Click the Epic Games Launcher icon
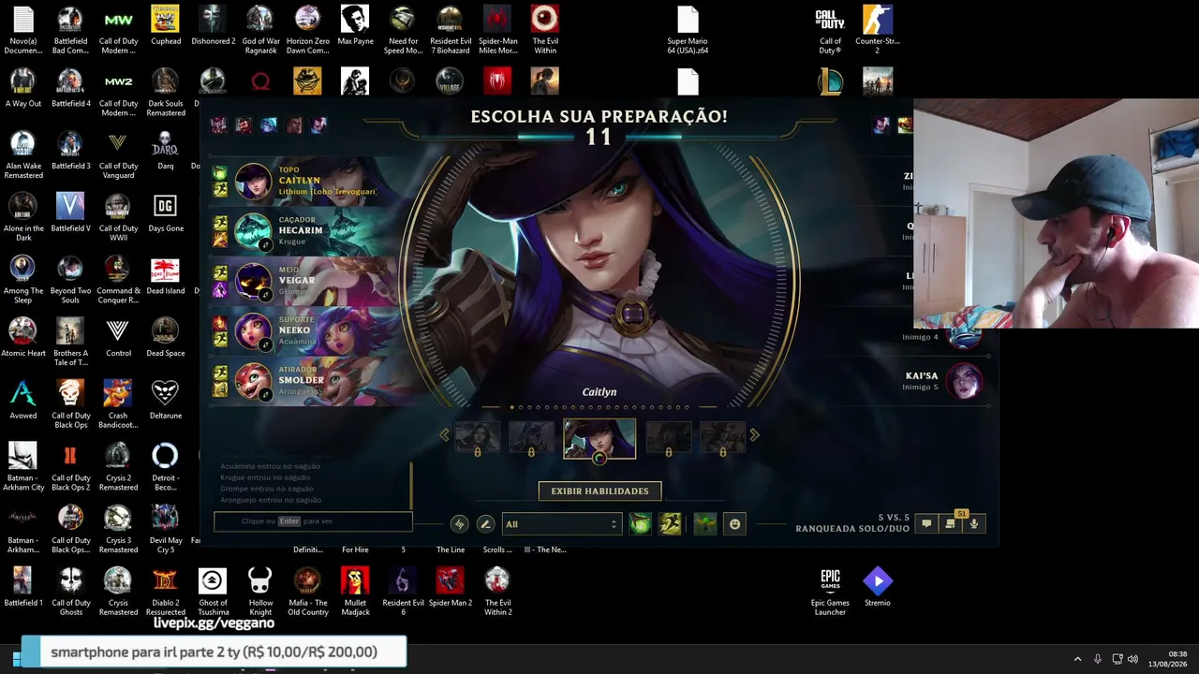This screenshot has width=1199, height=674. click(x=830, y=592)
